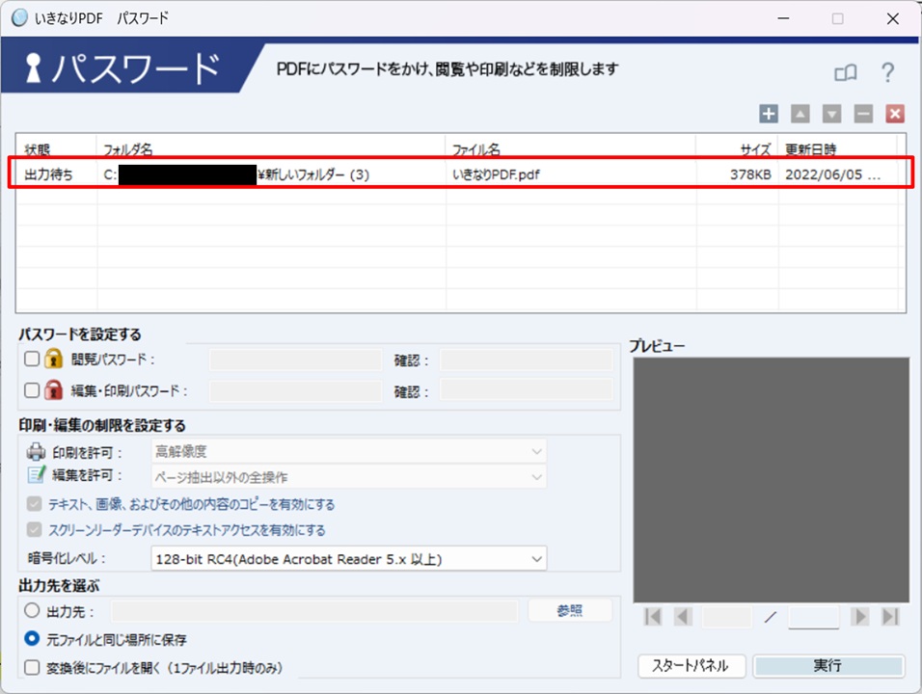922x694 pixels.
Task: Click the 編集・印刷パスワード input field
Action: click(x=295, y=390)
